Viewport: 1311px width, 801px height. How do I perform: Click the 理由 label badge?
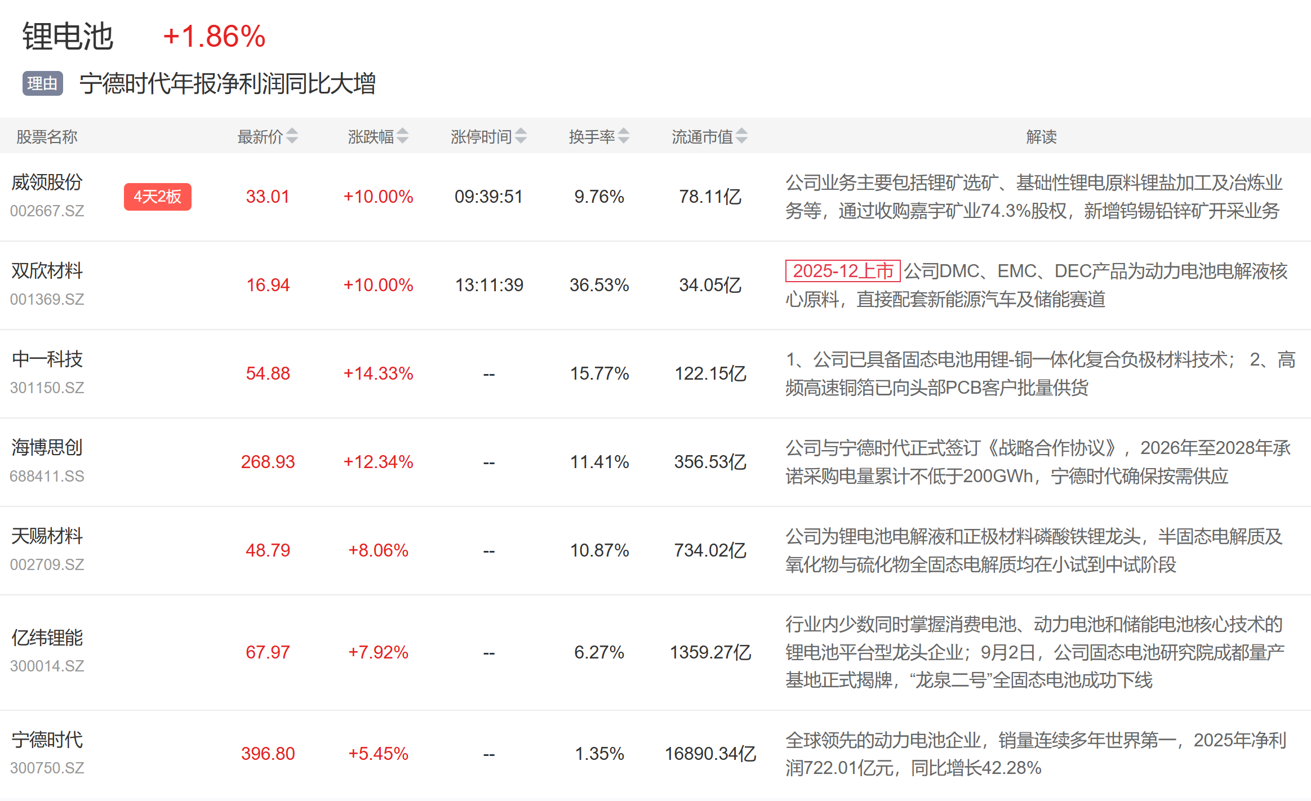coord(42,83)
